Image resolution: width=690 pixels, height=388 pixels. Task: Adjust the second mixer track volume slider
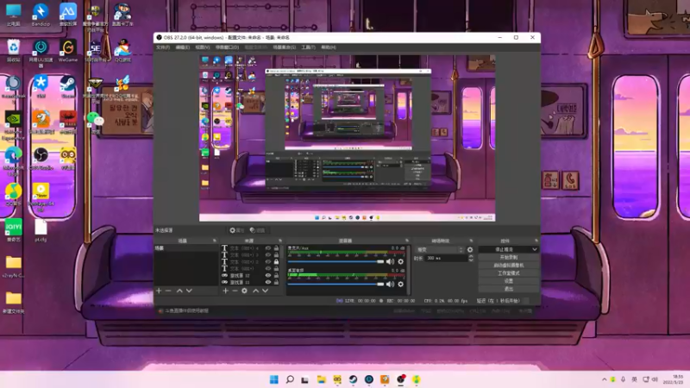pyautogui.click(x=336, y=285)
